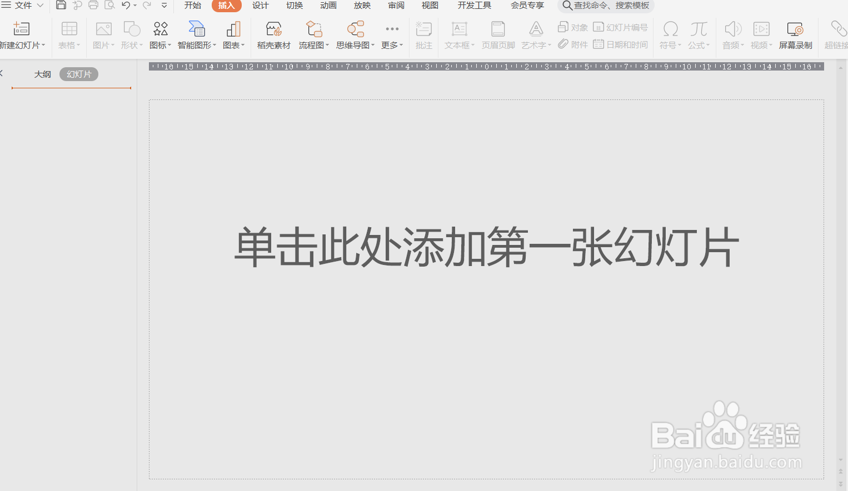Click the Print icon in quick access bar
Image resolution: width=848 pixels, height=491 pixels.
(93, 6)
